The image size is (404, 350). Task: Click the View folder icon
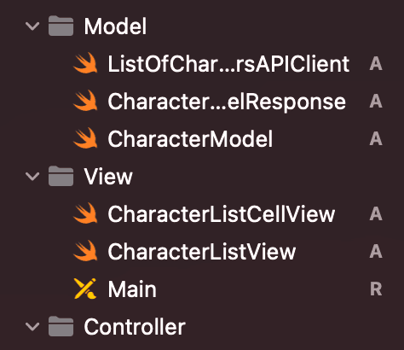pyautogui.click(x=61, y=176)
